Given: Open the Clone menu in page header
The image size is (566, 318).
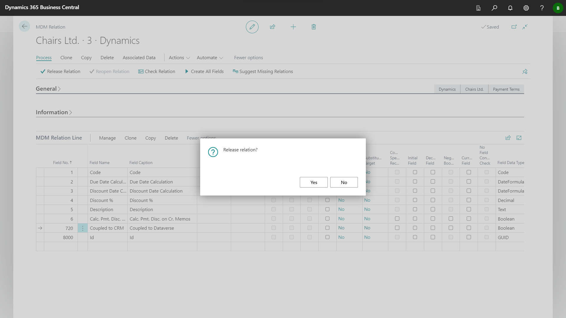Looking at the screenshot, I should tap(66, 58).
